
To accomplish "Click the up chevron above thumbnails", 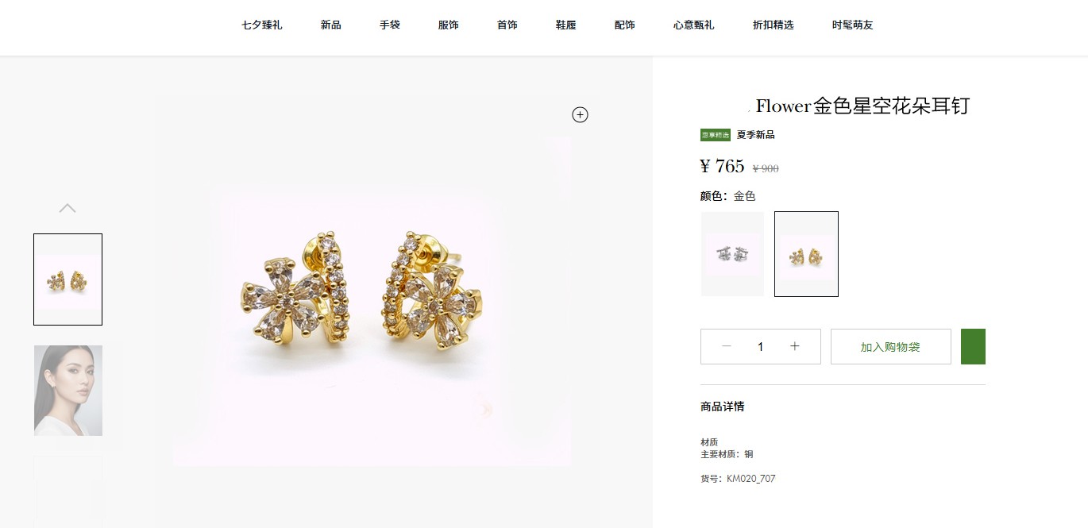I will pos(68,208).
